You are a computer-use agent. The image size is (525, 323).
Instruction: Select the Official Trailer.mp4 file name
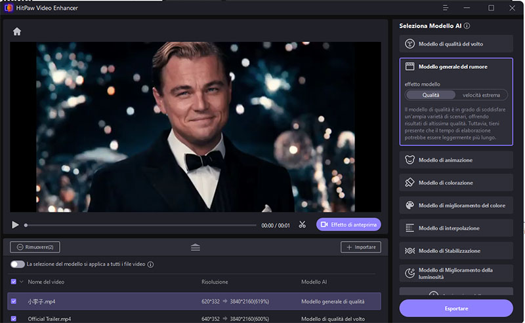pyautogui.click(x=50, y=319)
